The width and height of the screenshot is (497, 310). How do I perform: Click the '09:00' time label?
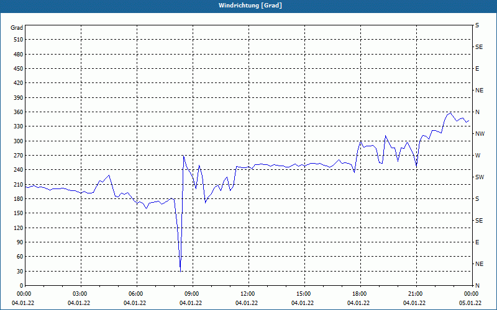(192, 294)
